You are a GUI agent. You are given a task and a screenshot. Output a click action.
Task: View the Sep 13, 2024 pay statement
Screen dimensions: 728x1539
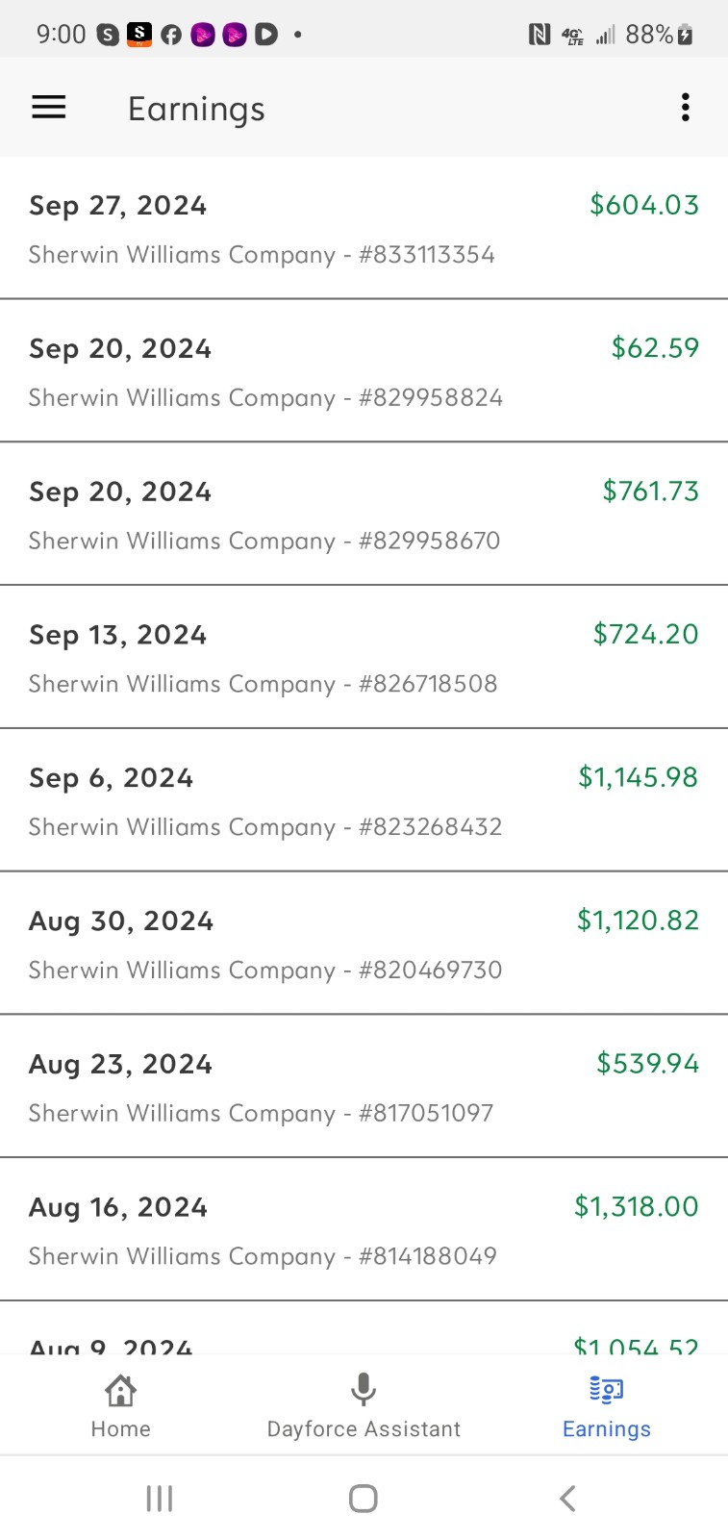pyautogui.click(x=364, y=658)
